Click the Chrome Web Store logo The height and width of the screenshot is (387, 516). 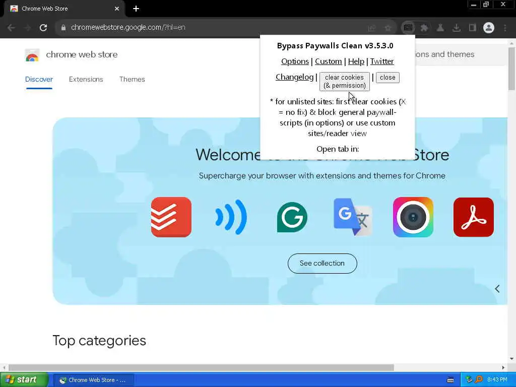[x=32, y=55]
